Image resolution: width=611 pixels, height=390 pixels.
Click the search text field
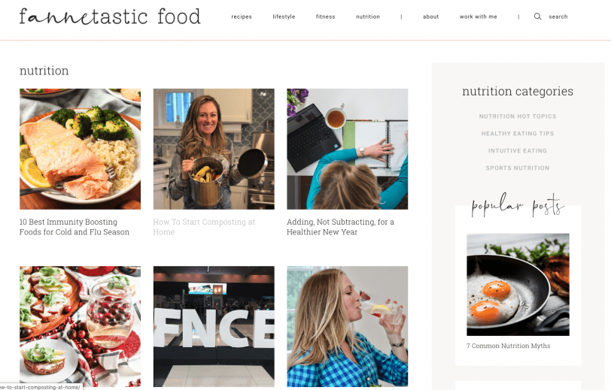coord(558,17)
